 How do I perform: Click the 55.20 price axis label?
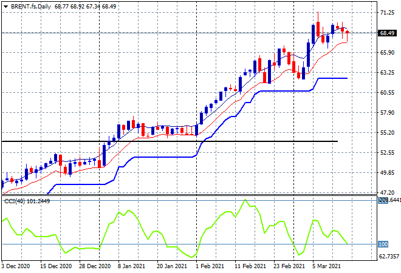click(x=387, y=132)
